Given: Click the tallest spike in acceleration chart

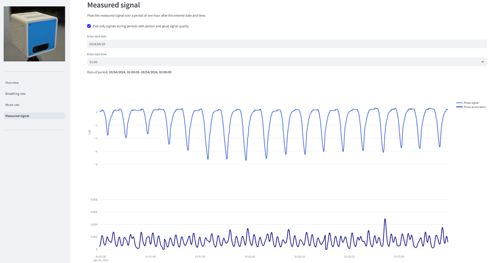Looking at the screenshot, I should point(385,219).
